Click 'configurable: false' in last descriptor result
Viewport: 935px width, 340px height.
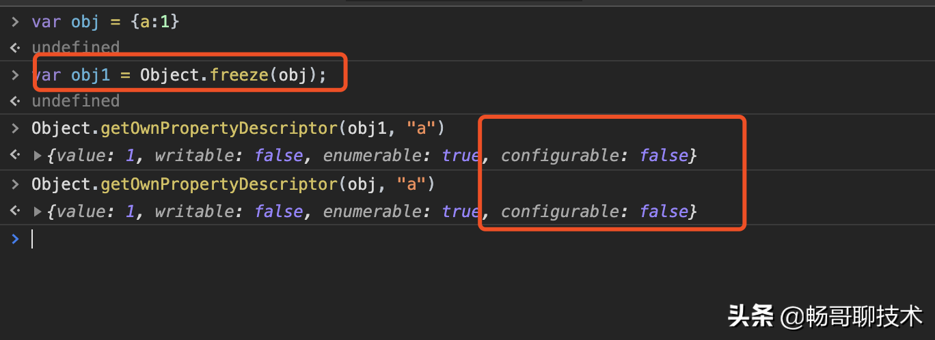pos(595,212)
